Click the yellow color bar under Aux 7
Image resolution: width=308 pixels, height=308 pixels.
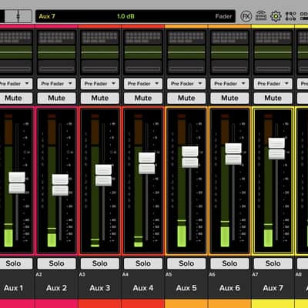273,303
